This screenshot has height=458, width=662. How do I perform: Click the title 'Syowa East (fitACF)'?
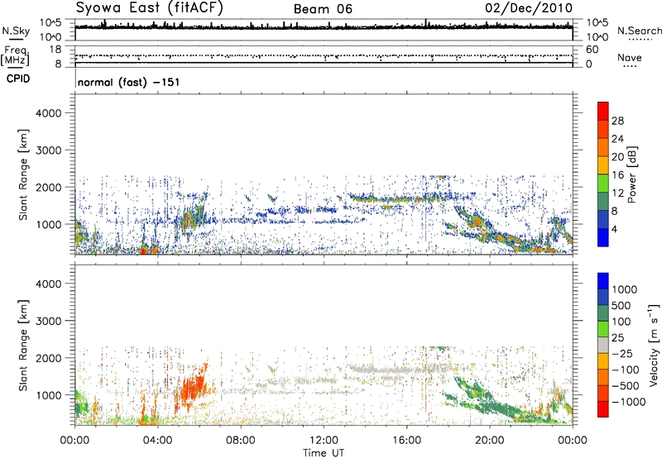point(149,8)
